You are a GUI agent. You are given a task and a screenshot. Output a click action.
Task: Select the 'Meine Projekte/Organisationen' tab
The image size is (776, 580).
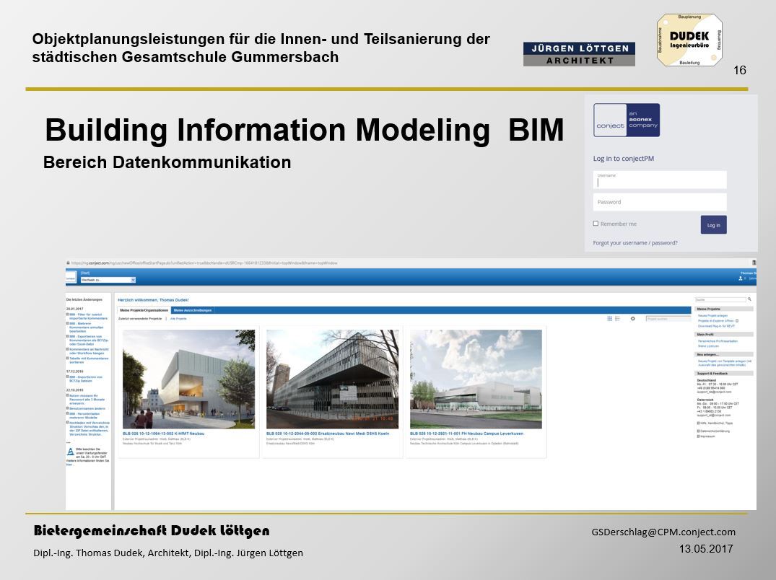click(144, 310)
